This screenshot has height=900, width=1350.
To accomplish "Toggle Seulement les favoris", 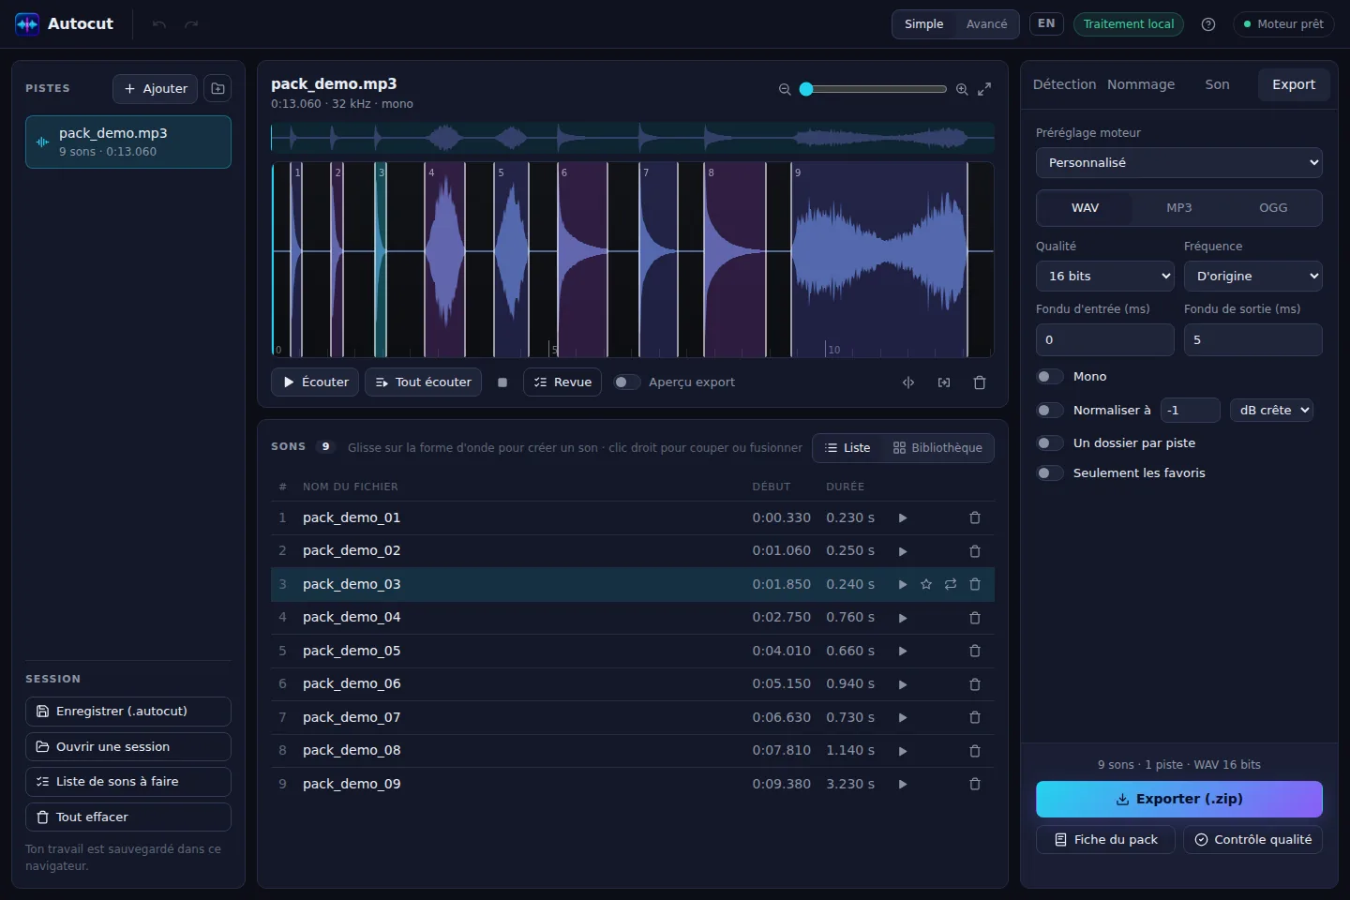I will [x=1050, y=472].
